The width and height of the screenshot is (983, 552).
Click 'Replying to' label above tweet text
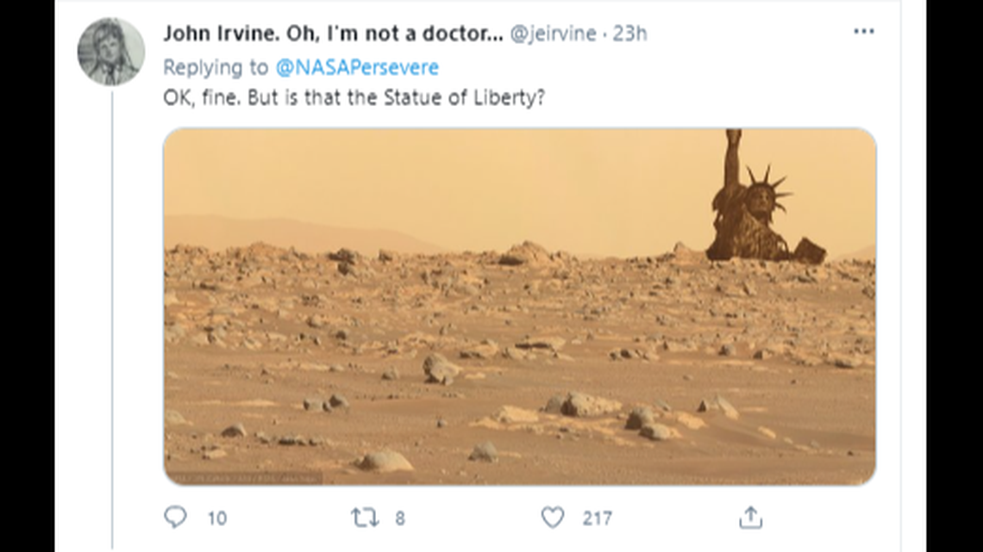point(218,66)
